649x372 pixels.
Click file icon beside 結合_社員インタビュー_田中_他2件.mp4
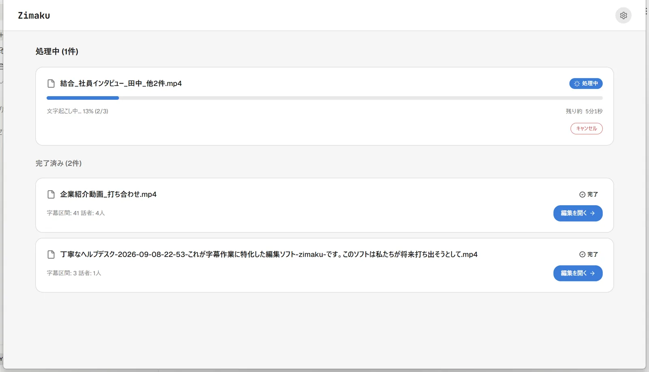[51, 84]
